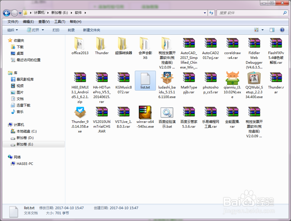
Task: Open the 查看(V) menu
Action: (x=44, y=22)
